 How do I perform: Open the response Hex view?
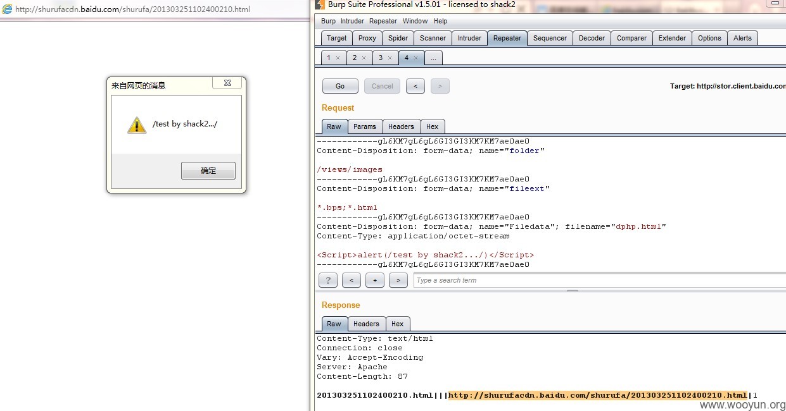pos(397,324)
